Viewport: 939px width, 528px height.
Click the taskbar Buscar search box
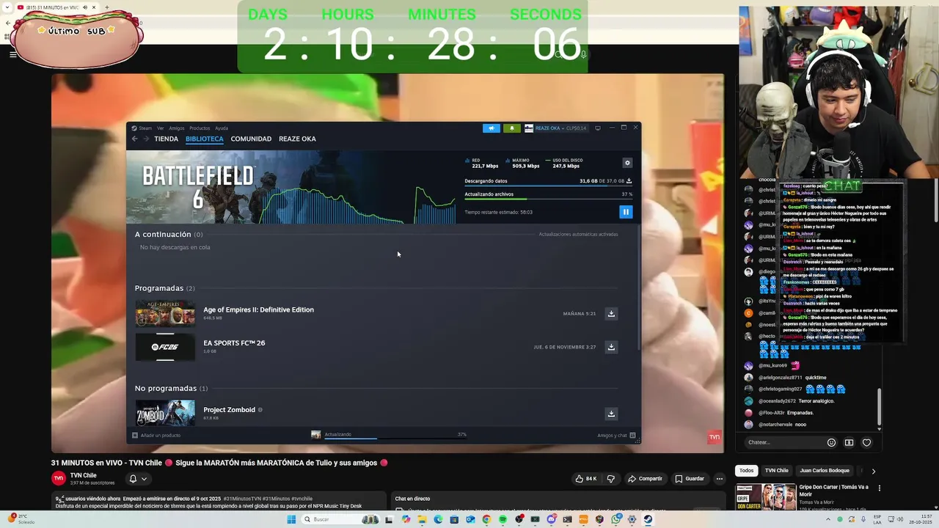[341, 519]
